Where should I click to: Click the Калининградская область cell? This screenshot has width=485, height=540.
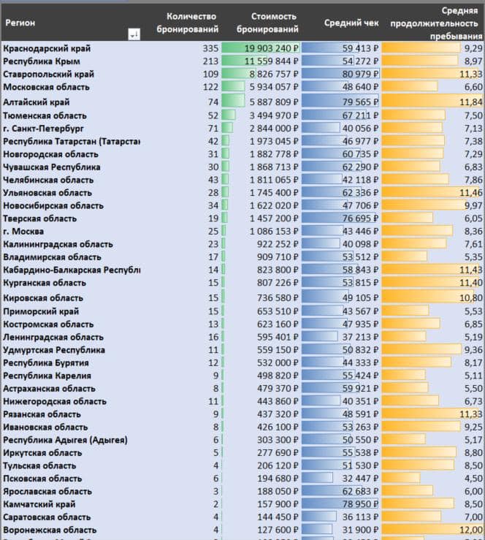[58, 244]
